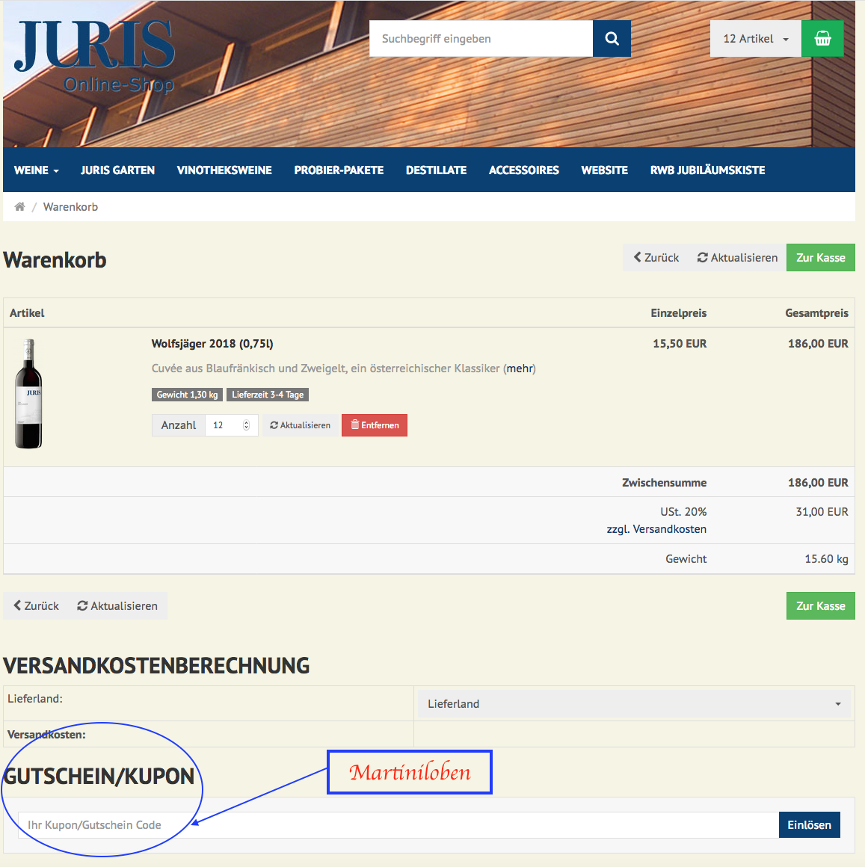Image resolution: width=865 pixels, height=867 pixels.
Task: Click the Warenkorb breadcrumb link
Action: (71, 207)
